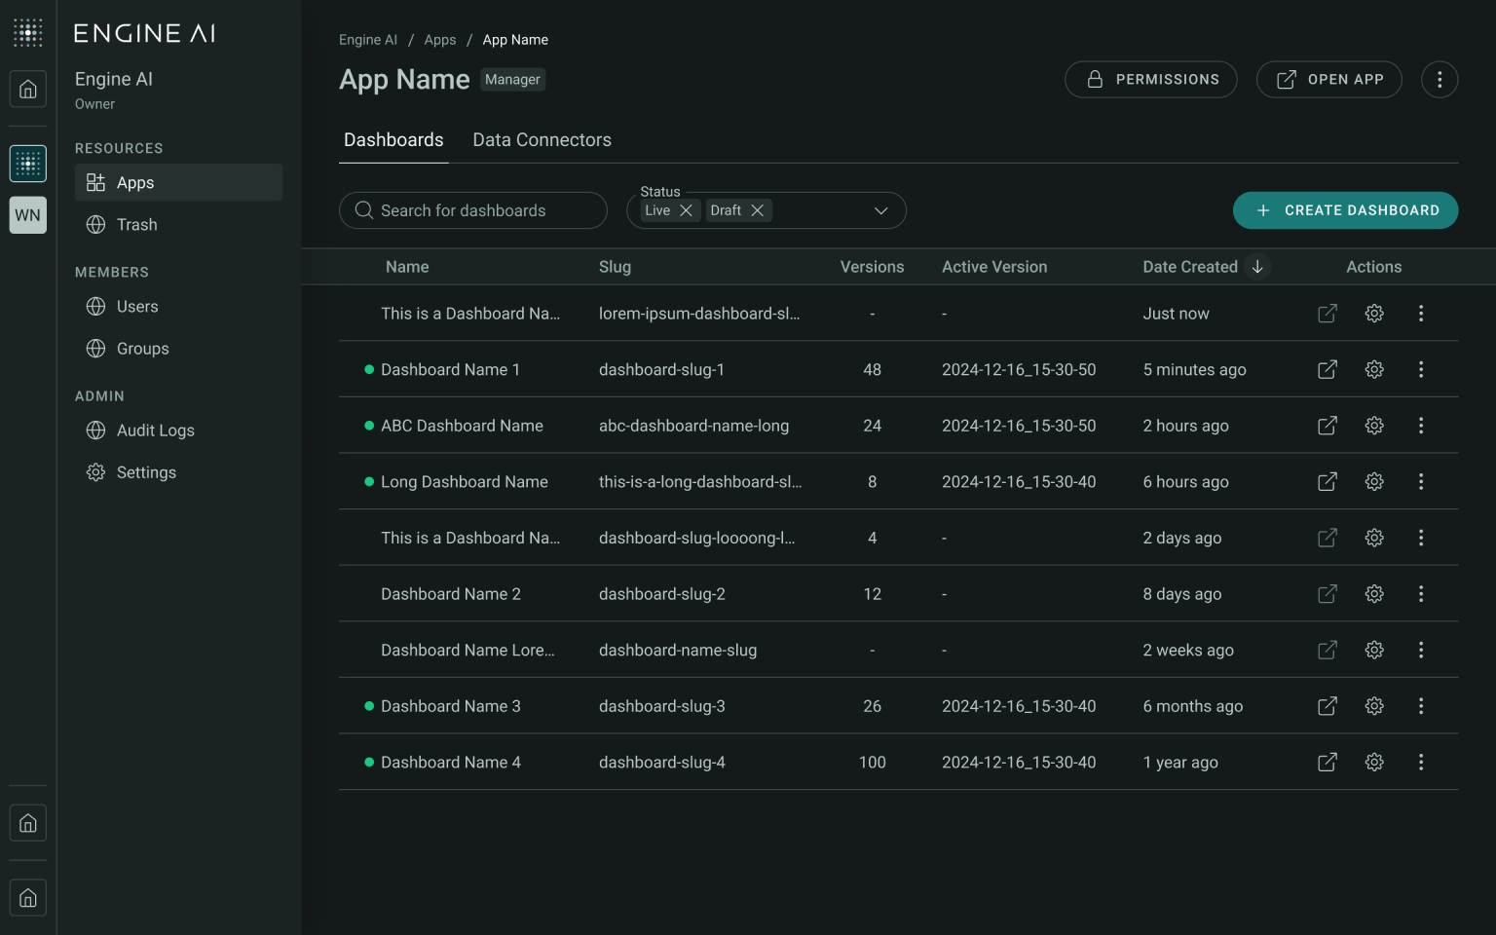Open more options for Long Dashboard Name
Screen dimensions: 1496x935
[1421, 482]
